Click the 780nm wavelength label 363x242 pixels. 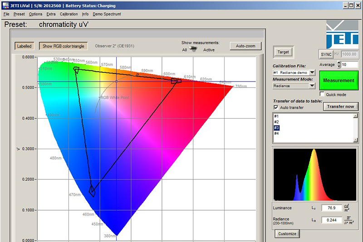[x=241, y=86]
